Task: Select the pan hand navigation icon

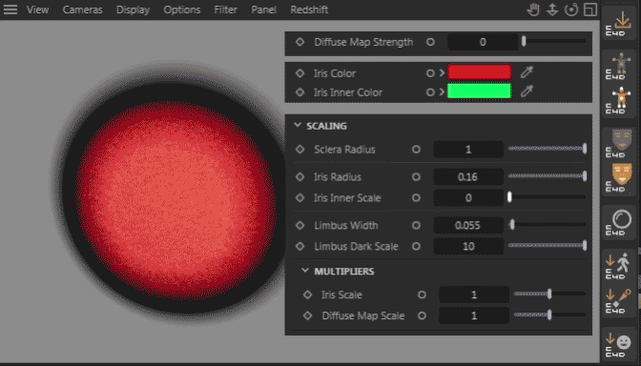Action: click(533, 10)
